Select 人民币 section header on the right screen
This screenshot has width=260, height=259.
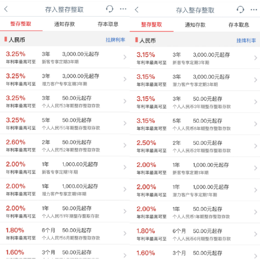(x=147, y=41)
